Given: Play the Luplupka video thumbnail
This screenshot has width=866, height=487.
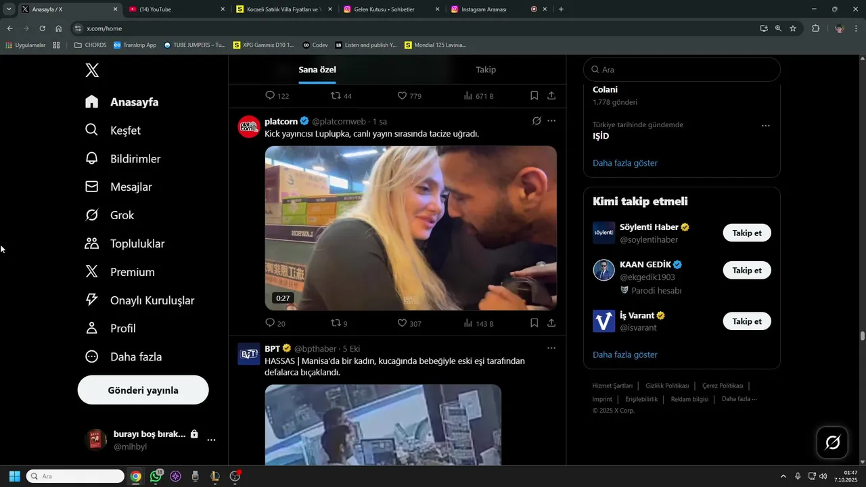Looking at the screenshot, I should [411, 228].
